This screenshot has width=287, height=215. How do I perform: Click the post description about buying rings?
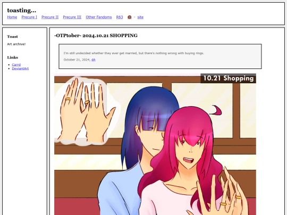[134, 53]
